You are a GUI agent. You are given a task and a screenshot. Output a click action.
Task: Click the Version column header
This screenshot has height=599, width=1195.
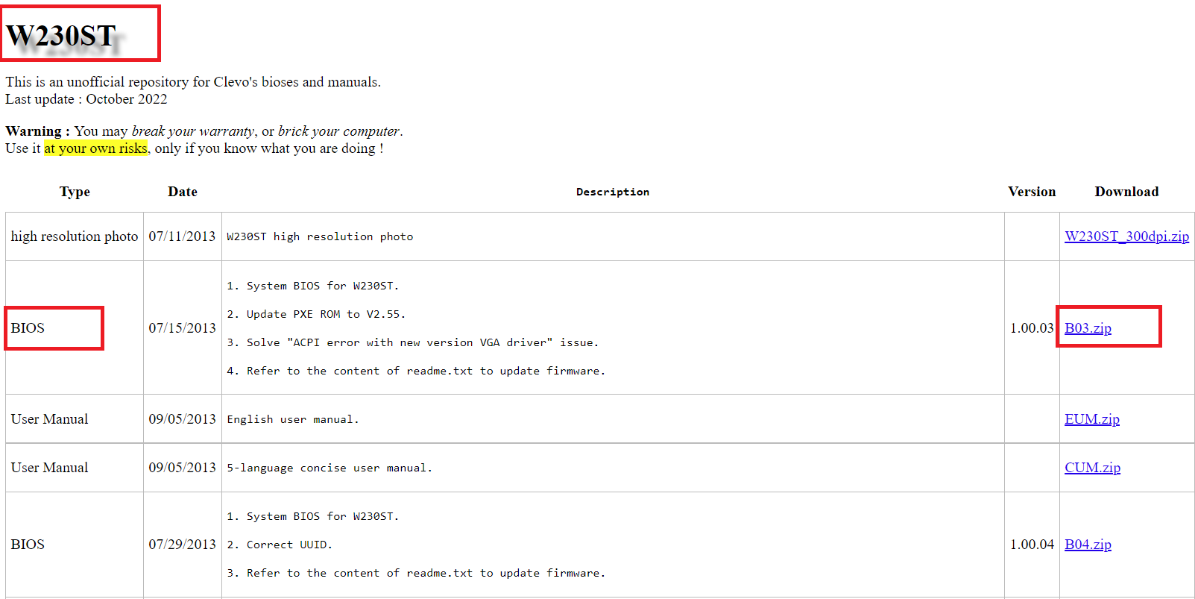tap(1032, 192)
